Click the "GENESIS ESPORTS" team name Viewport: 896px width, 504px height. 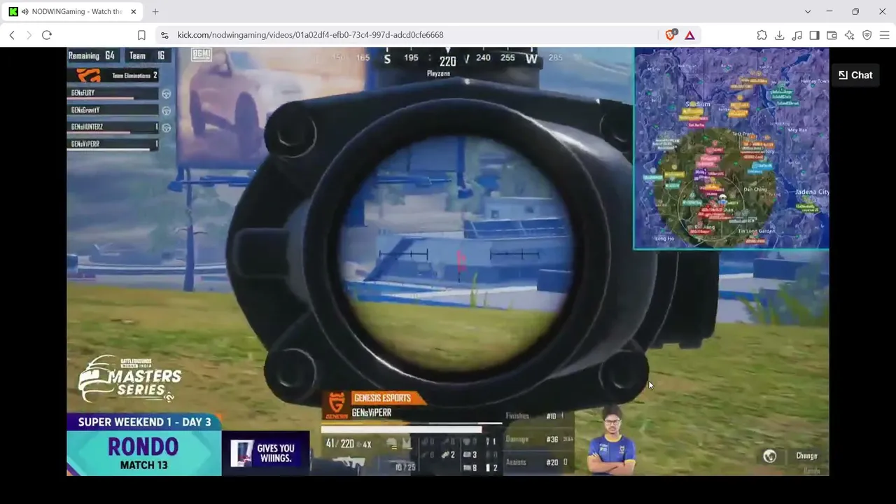pyautogui.click(x=382, y=398)
